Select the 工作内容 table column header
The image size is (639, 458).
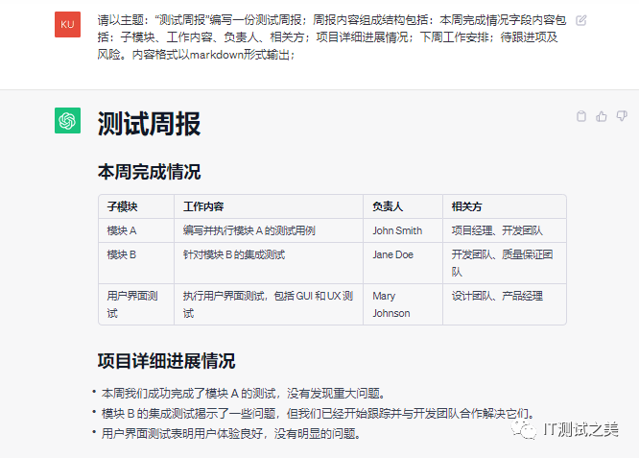(203, 206)
